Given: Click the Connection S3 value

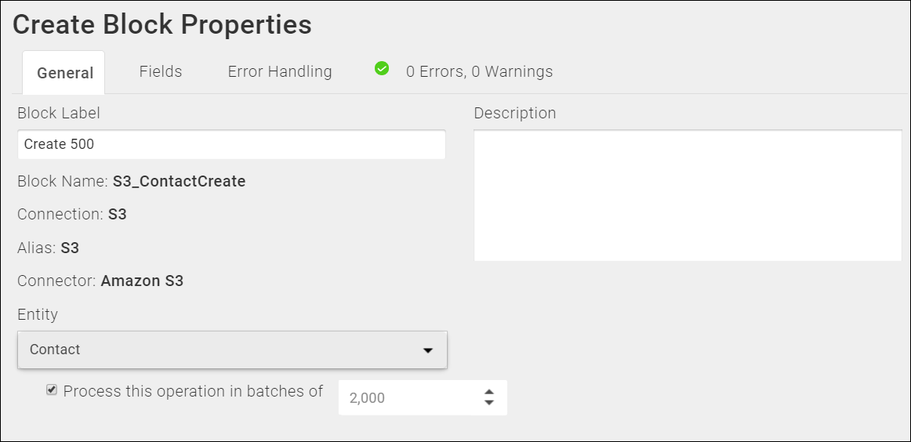Looking at the screenshot, I should click(118, 214).
